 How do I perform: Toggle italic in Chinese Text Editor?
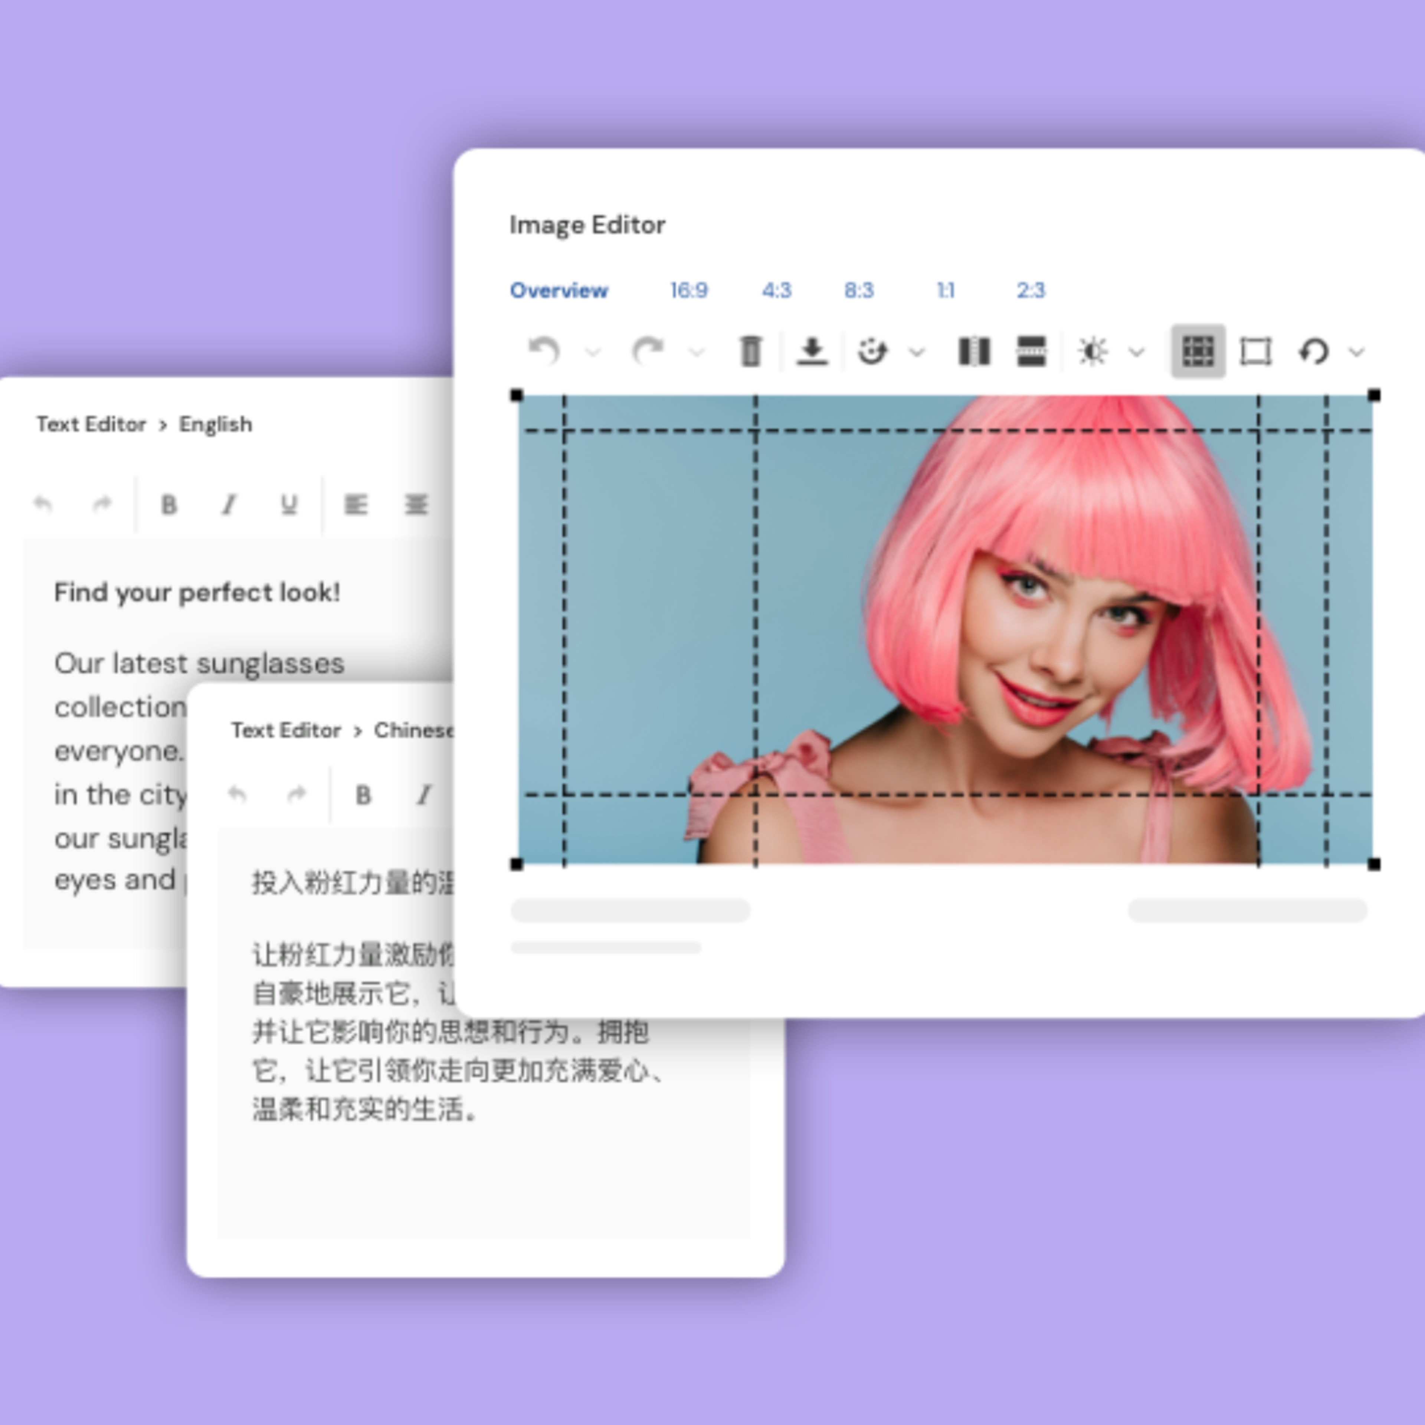(423, 795)
